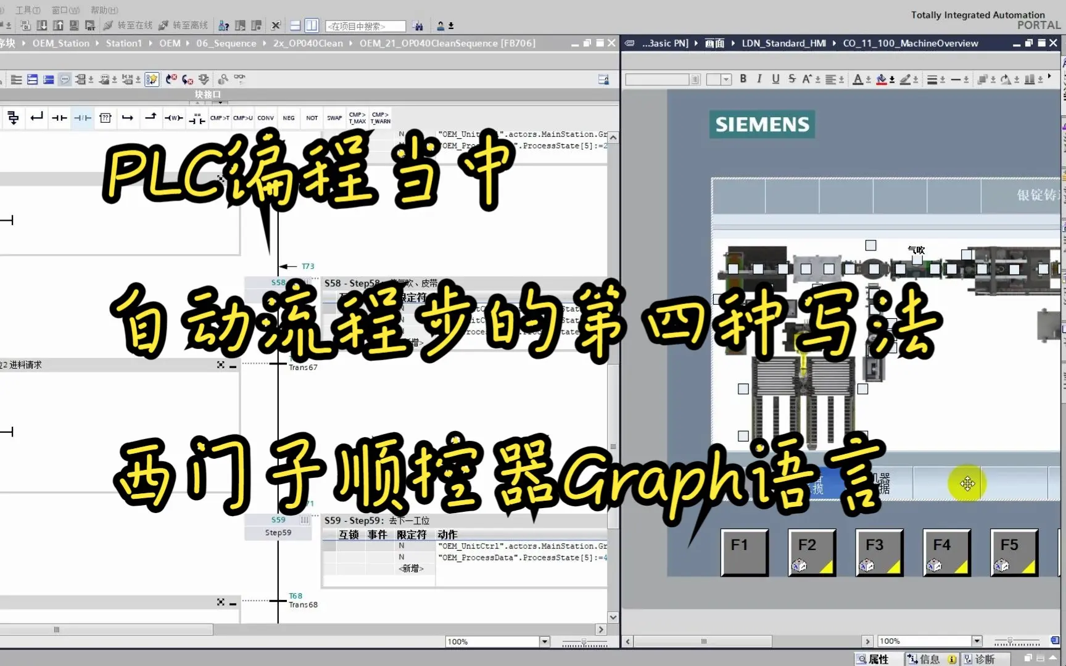Click the Graph editor scroll down arrow
The image size is (1066, 666).
[613, 617]
